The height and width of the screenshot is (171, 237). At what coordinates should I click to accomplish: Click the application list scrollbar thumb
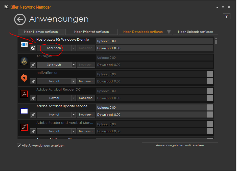tap(216, 42)
